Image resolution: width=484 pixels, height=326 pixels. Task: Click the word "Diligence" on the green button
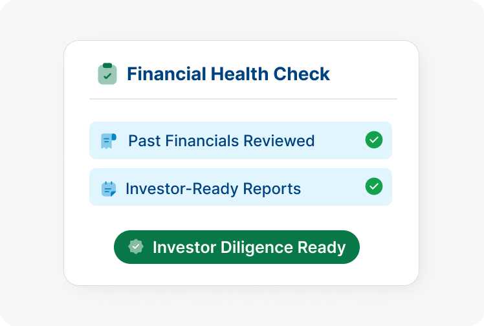255,247
